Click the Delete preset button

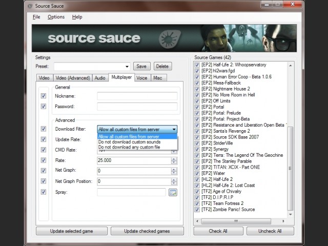162,66
